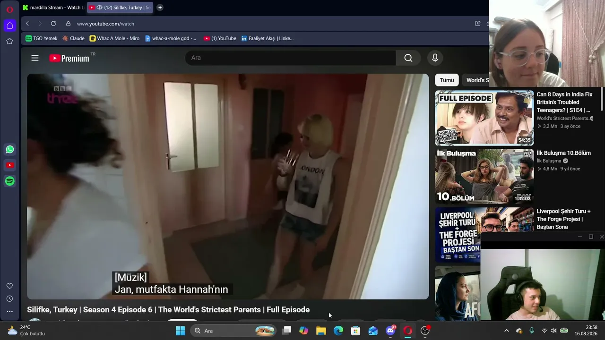
Task: Open the Liverpool Şehir Turu thumbnail
Action: click(x=458, y=235)
